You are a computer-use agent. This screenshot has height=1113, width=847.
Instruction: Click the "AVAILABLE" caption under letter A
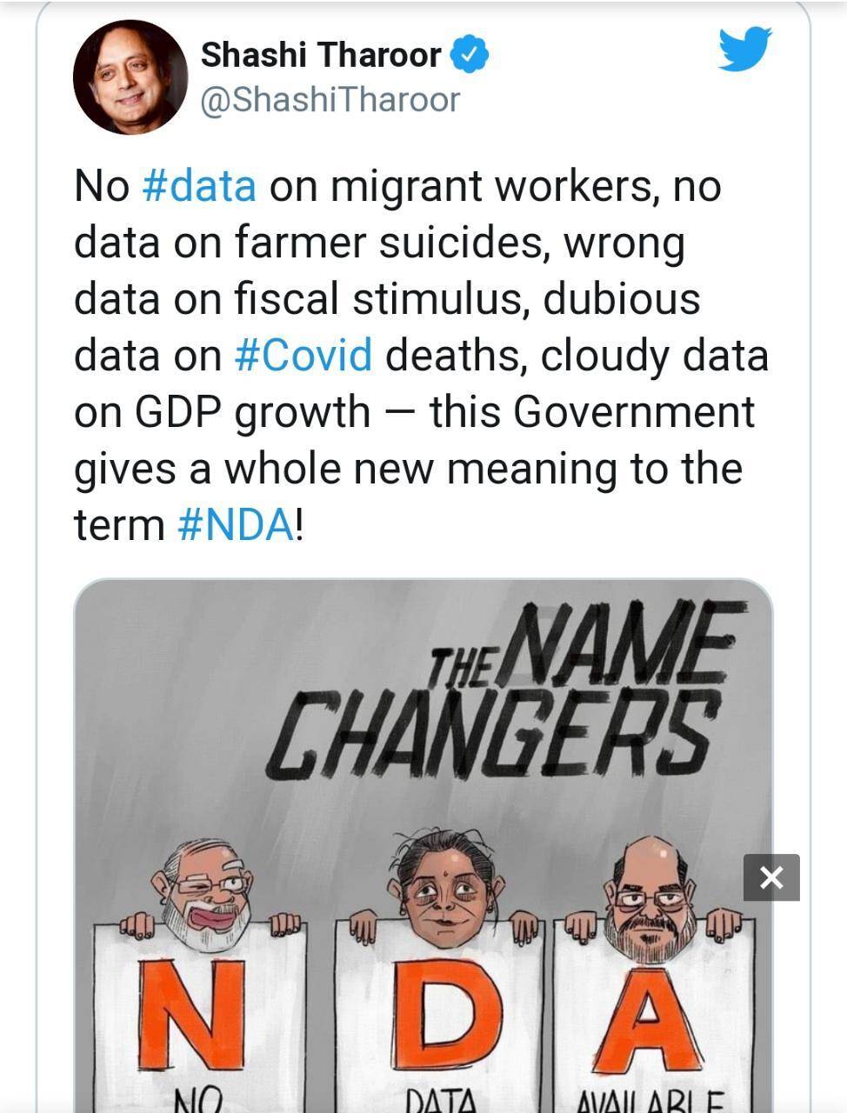(650, 1097)
